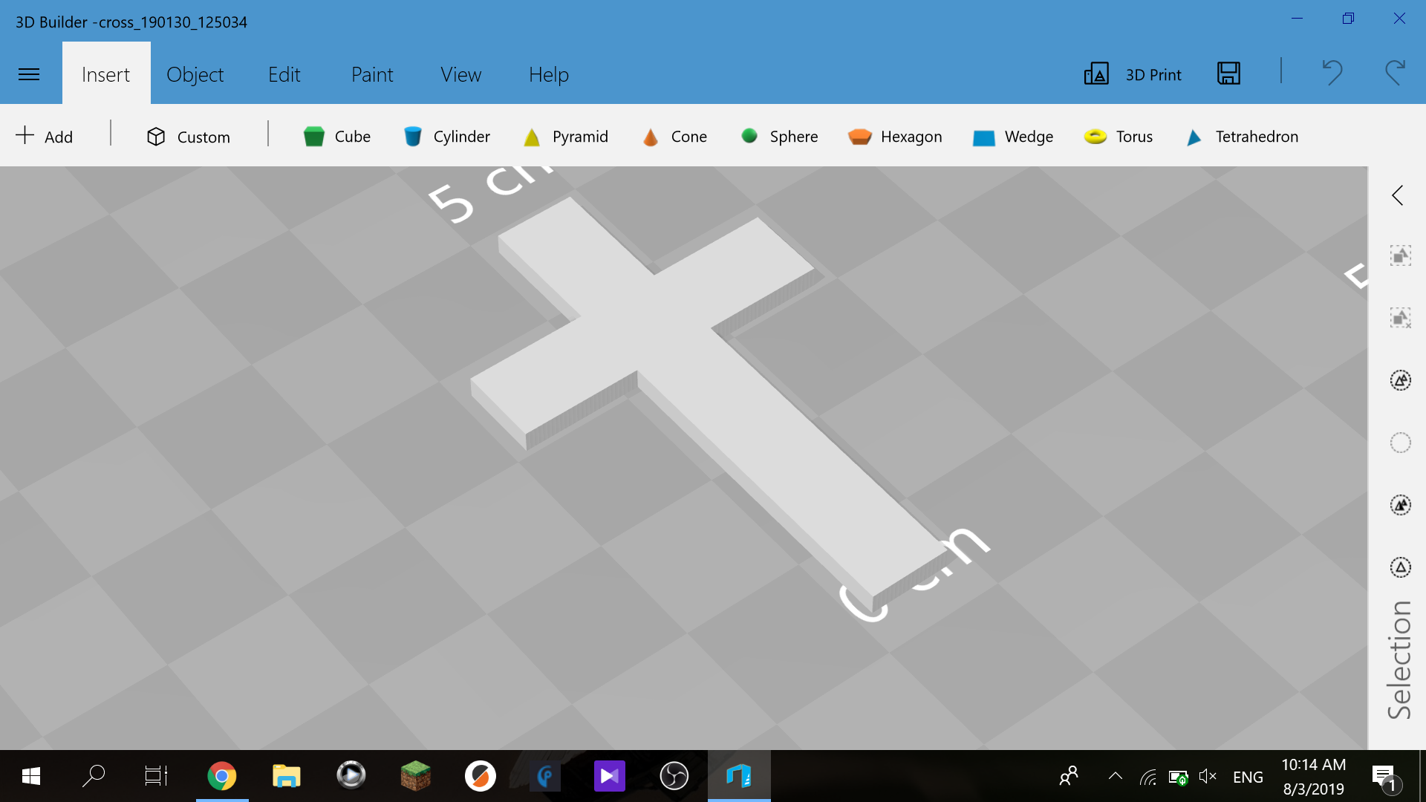1426x802 pixels.
Task: Open the Help tab
Action: click(549, 74)
